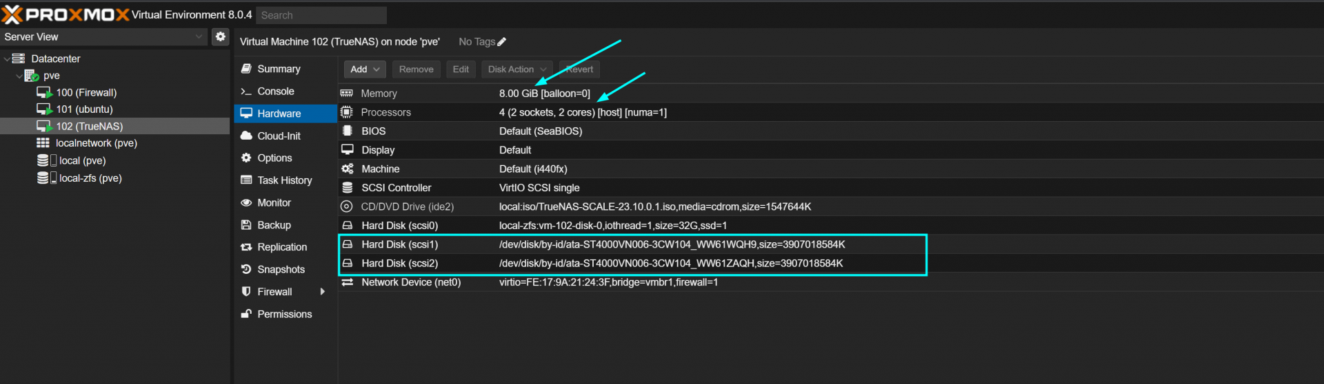Open the Console tab
The height and width of the screenshot is (384, 1324).
click(285, 91)
